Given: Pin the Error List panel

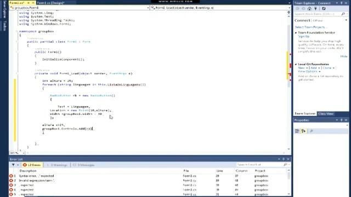Looking at the screenshot, I should 284,159.
